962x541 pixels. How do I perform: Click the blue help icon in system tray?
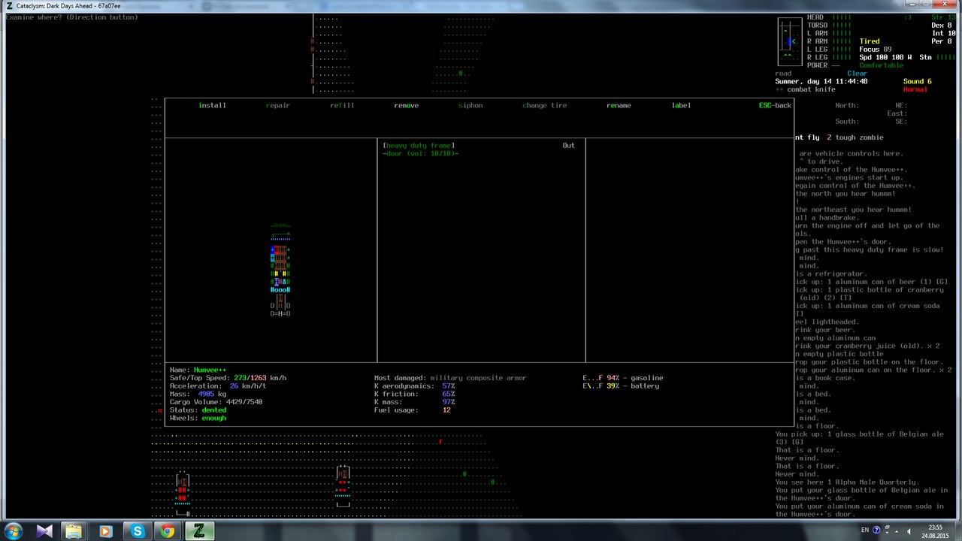click(x=877, y=530)
